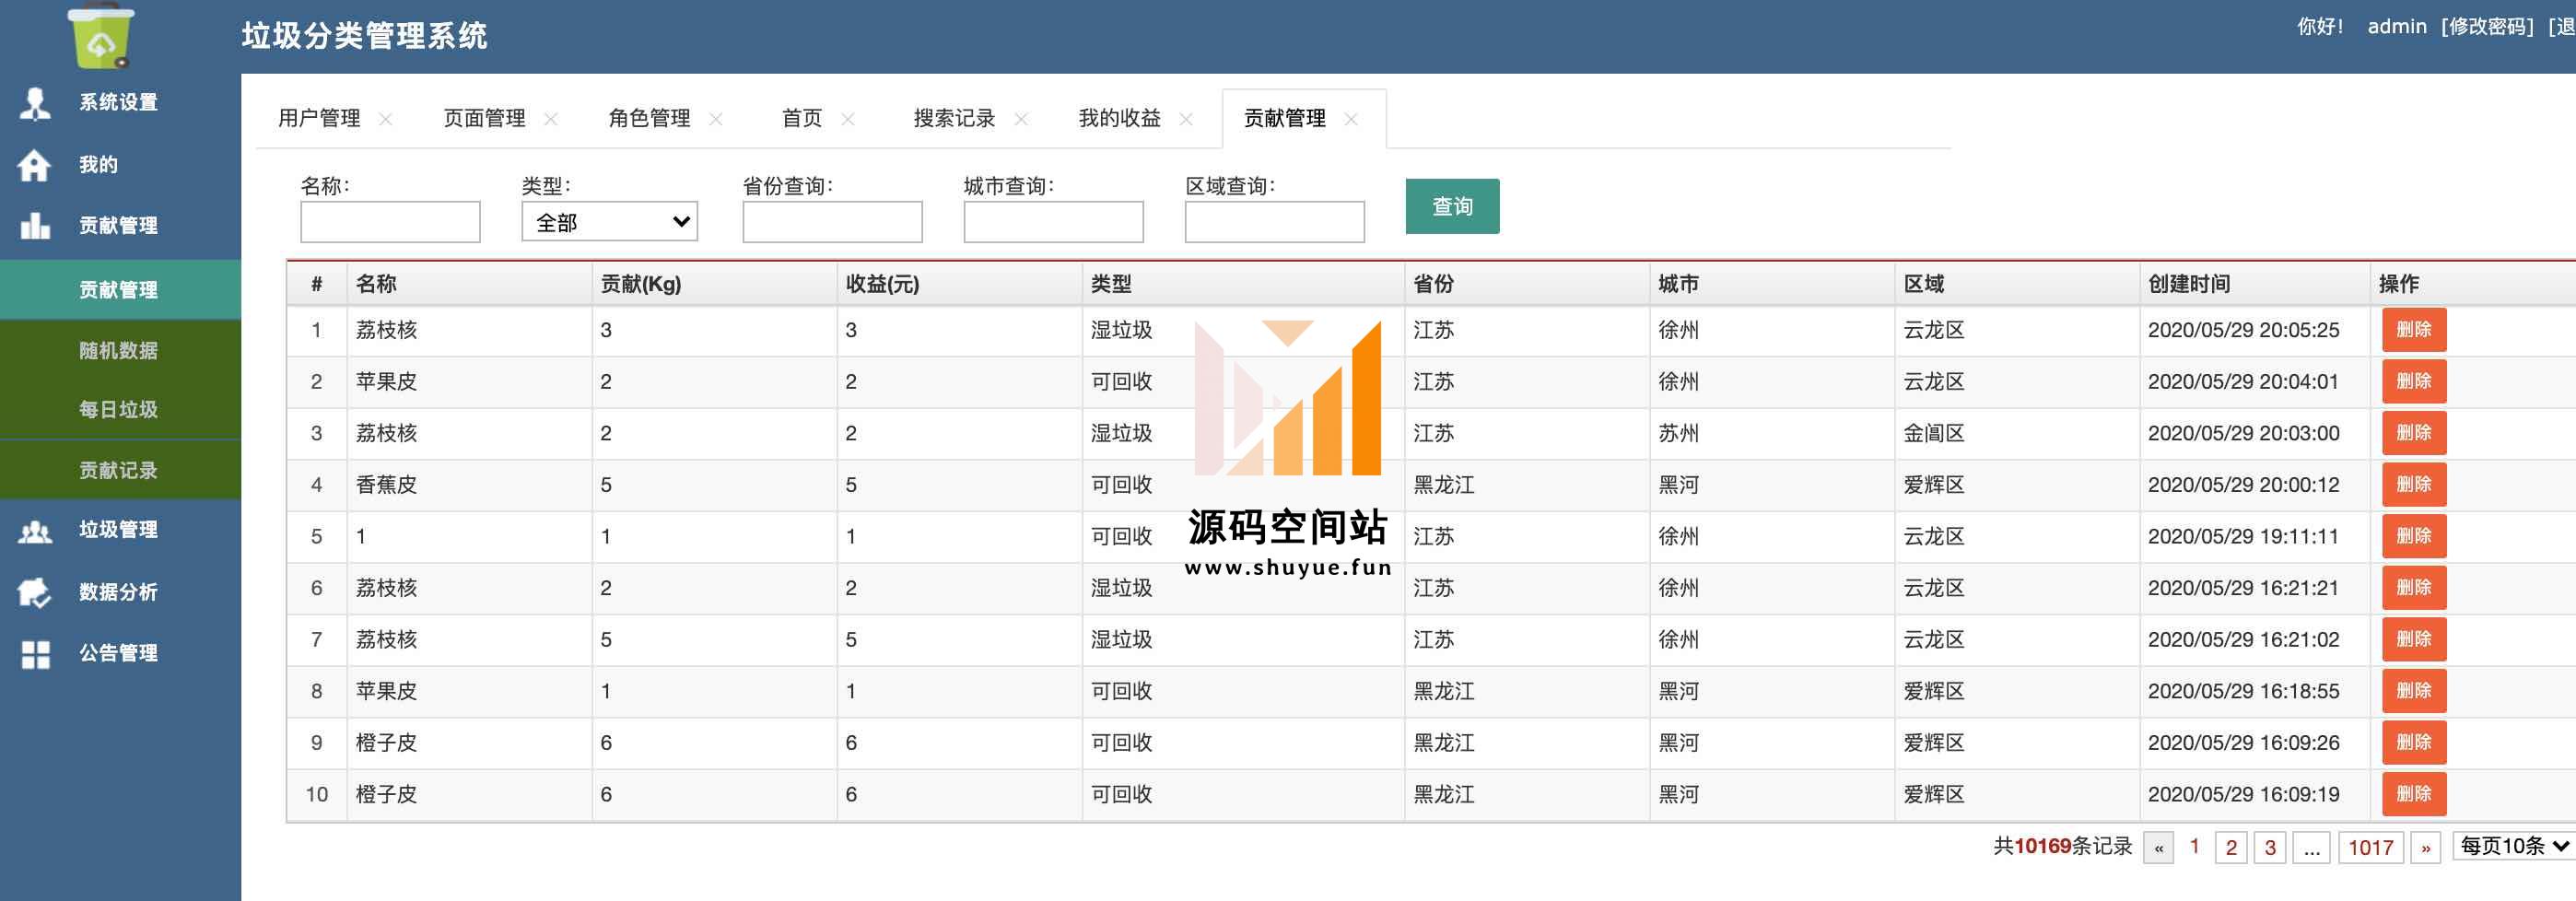The image size is (2576, 901).
Task: Delete row 10 橙子皮 at 16:09:19
Action: [x=2414, y=794]
